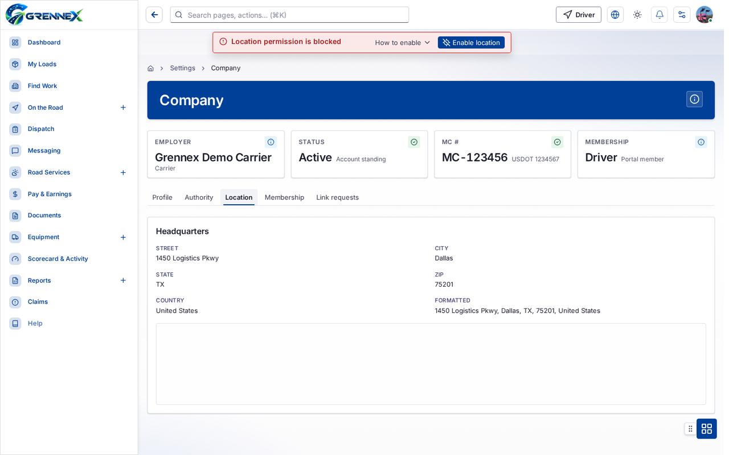The image size is (729, 455).
Task: Toggle the light/dark theme sun icon
Action: 637,15
